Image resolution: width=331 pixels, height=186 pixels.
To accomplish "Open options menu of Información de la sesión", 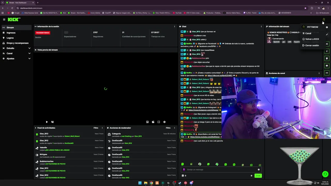I will point(174,26).
